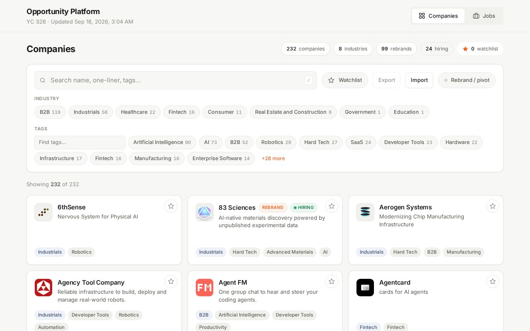
Task: Click the 232 companies stat pill
Action: point(306,49)
